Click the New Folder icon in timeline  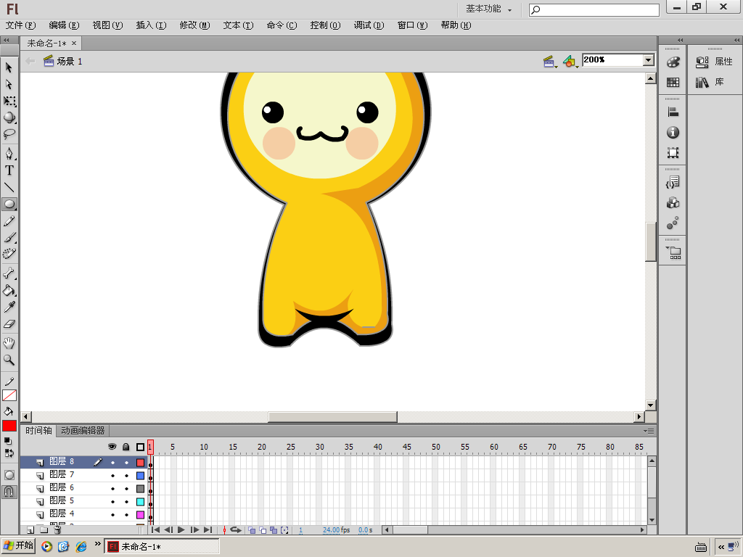point(44,530)
